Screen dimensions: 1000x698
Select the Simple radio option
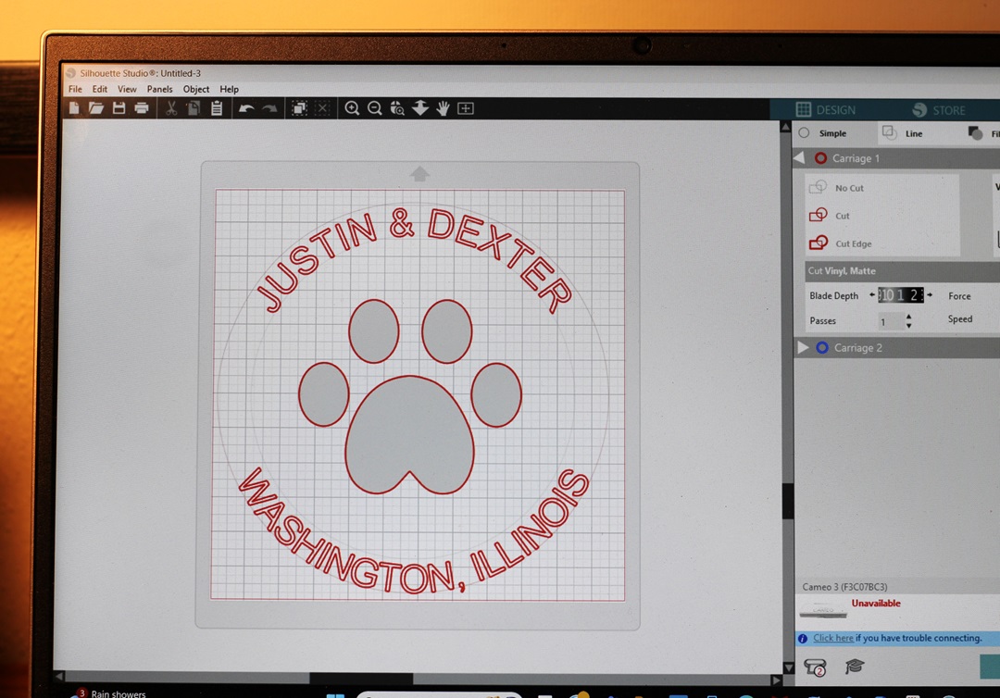pyautogui.click(x=804, y=133)
